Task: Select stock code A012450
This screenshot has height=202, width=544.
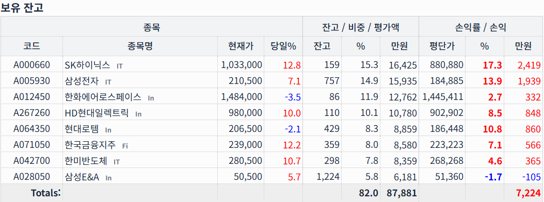Action: (x=31, y=97)
